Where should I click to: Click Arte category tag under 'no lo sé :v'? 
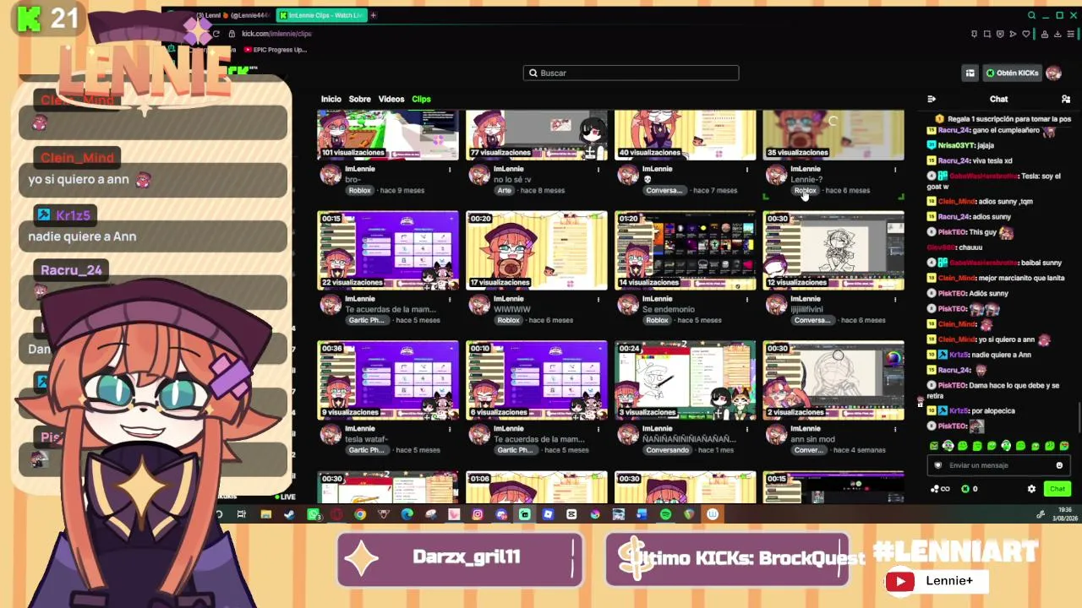click(505, 191)
